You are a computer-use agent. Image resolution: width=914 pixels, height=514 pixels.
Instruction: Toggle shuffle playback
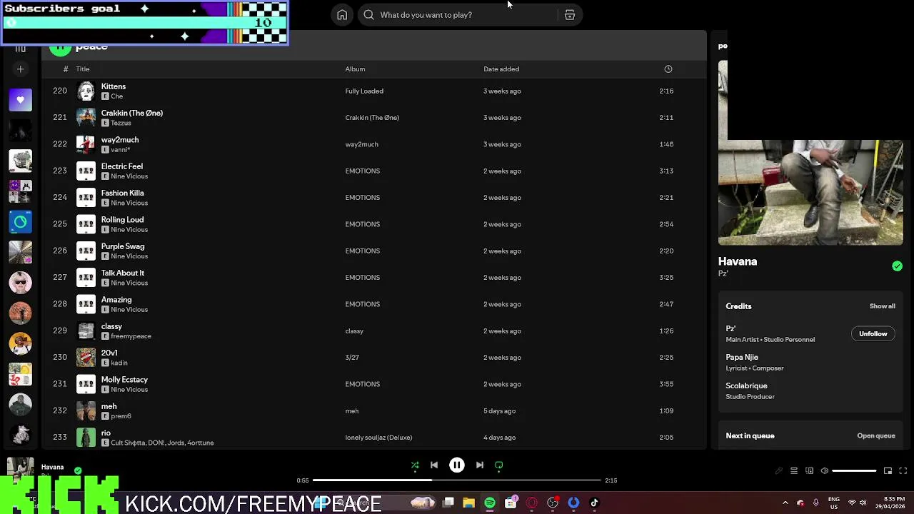coord(415,465)
